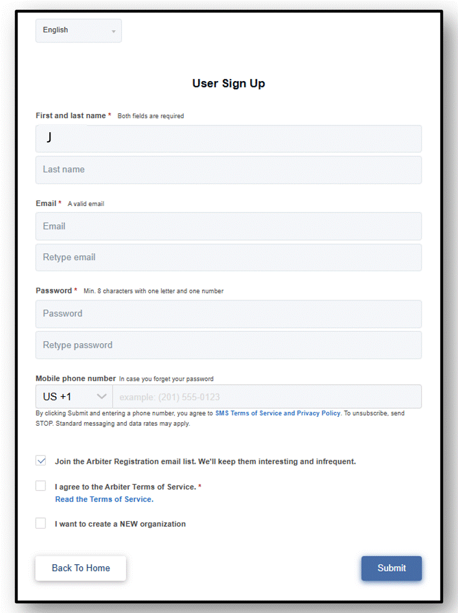Click the Password input field
The width and height of the screenshot is (458, 613).
point(229,314)
